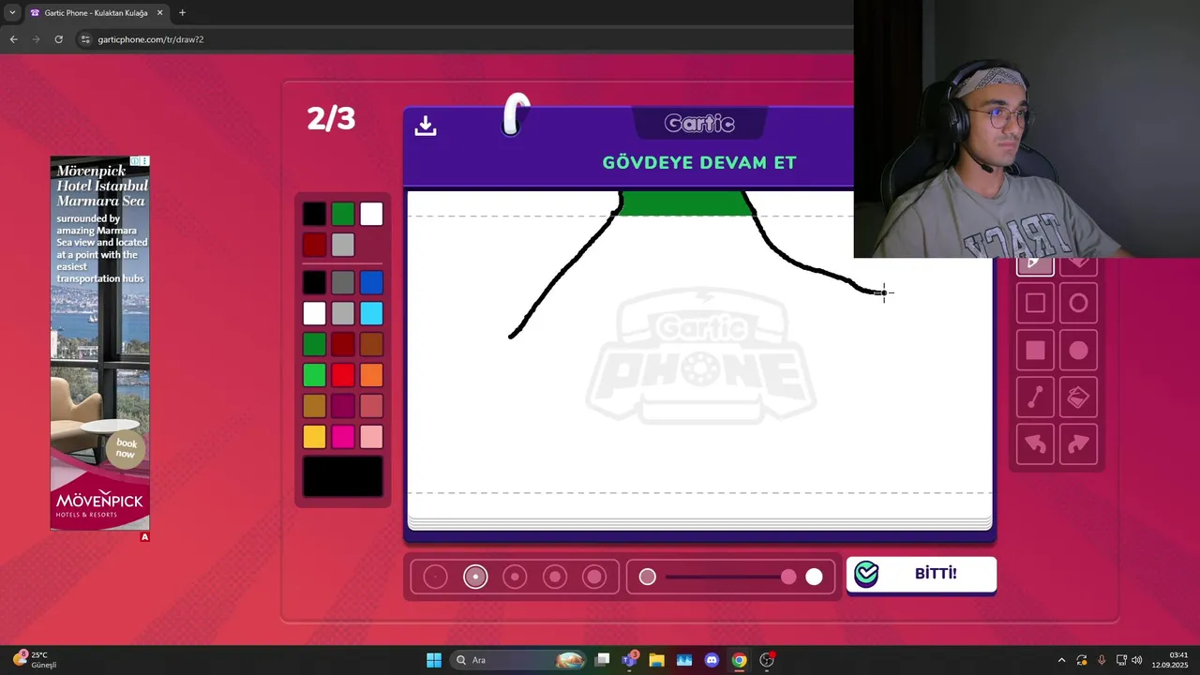Choose the middle brush size
Viewport: 1200px width, 675px height.
coord(515,577)
